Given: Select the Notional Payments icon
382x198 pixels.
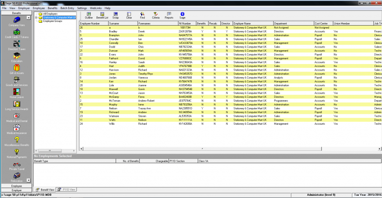Looking at the screenshot, I should coord(16,152).
